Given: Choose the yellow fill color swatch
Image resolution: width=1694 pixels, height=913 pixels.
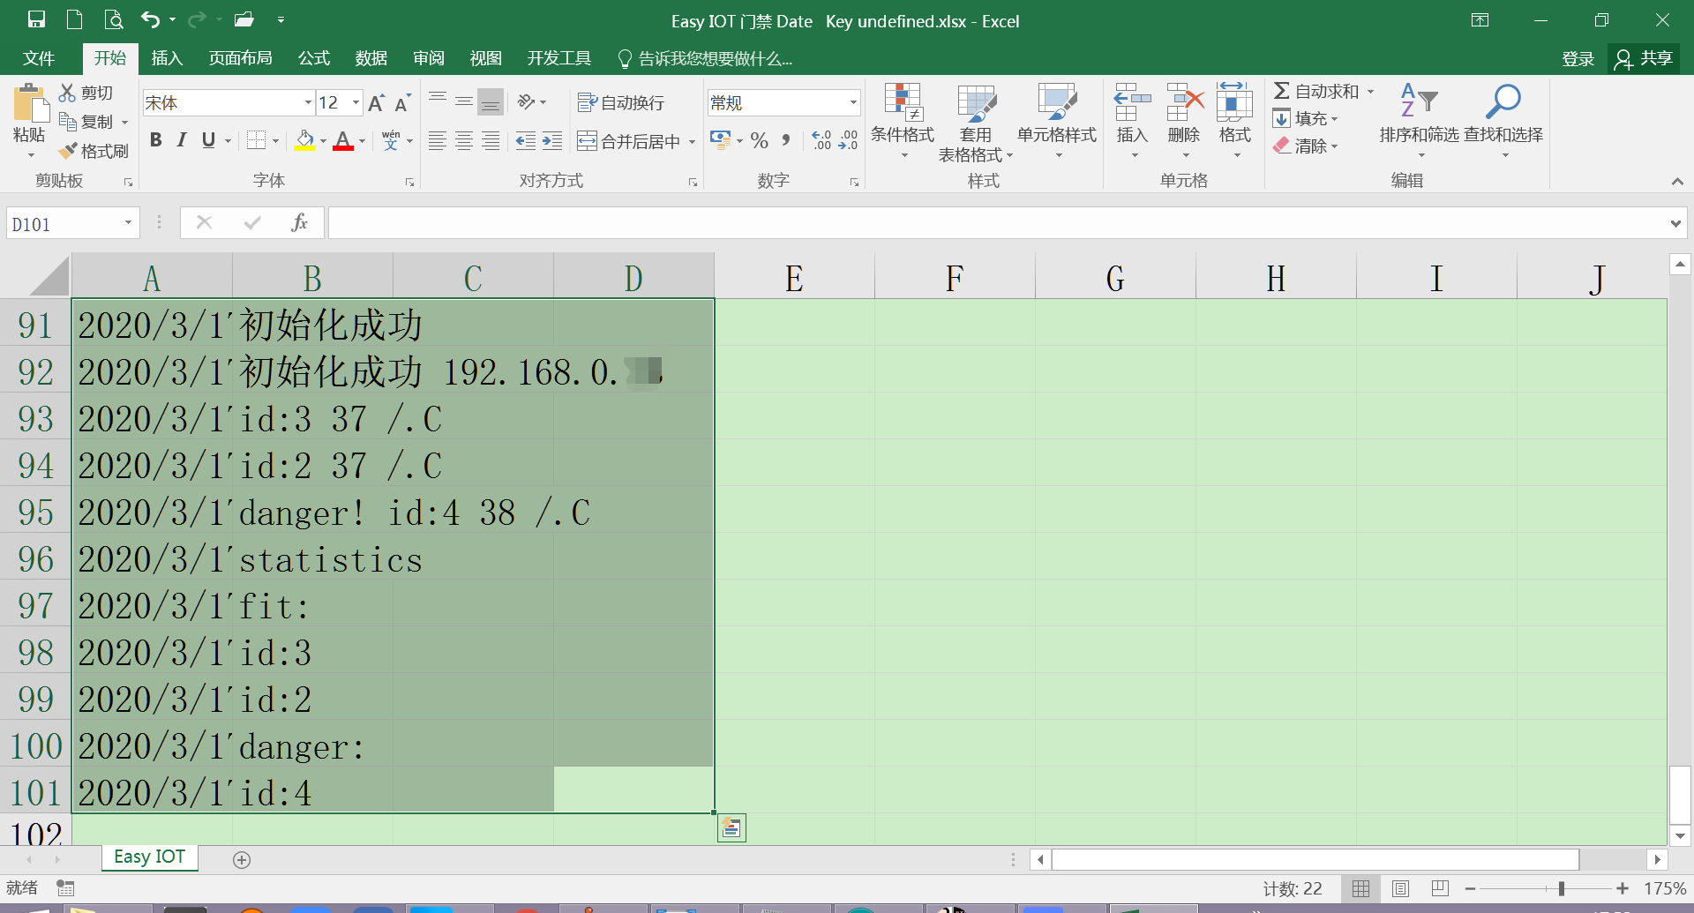Looking at the screenshot, I should pyautogui.click(x=305, y=141).
